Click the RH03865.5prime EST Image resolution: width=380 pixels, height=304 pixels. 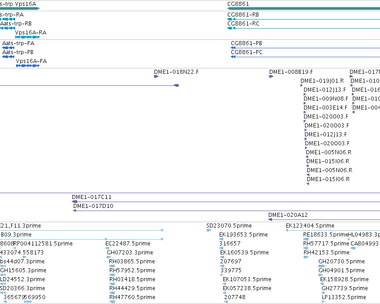click(x=112, y=266)
